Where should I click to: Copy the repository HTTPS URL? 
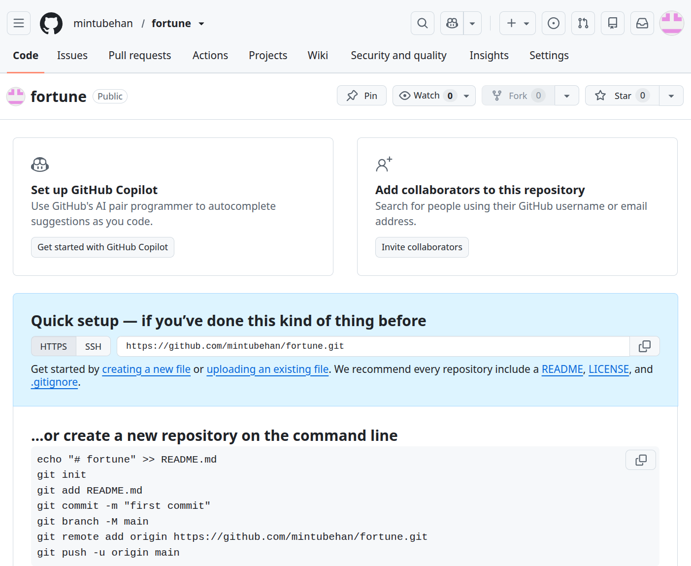pyautogui.click(x=645, y=346)
